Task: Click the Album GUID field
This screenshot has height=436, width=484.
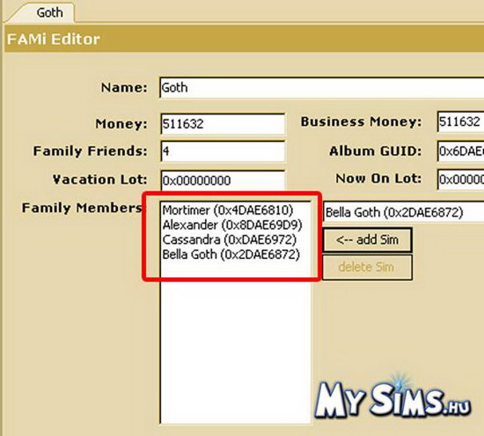Action: [x=460, y=151]
